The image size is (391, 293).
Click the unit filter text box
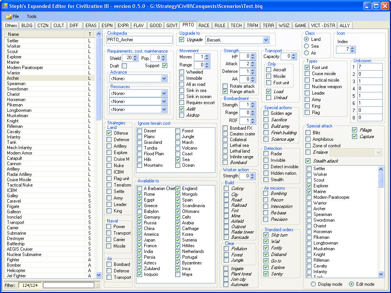69,285
